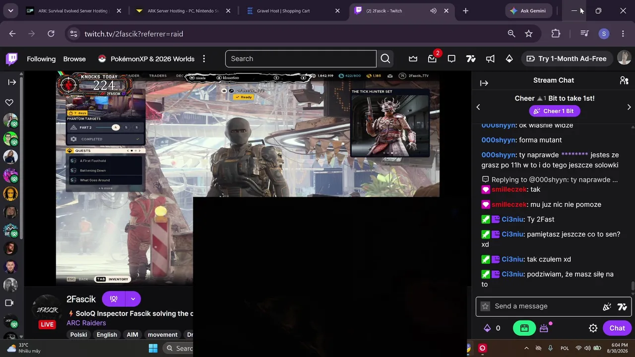Screen dimensions: 635x357
Task: View site information icon beside the URL
Action: [74, 34]
